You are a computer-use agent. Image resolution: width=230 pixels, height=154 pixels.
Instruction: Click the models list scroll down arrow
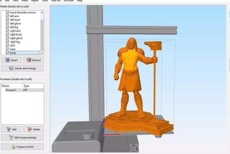pos(42,53)
